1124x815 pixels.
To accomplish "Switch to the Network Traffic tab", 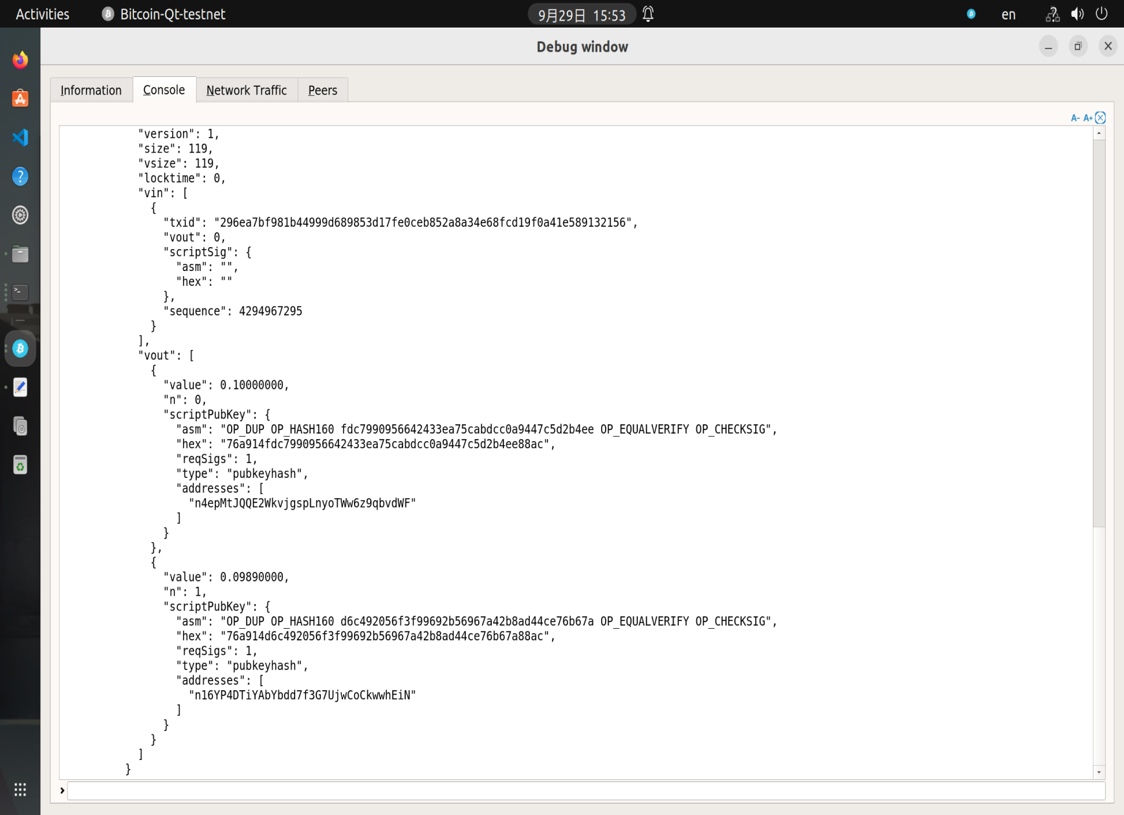I will 247,91.
